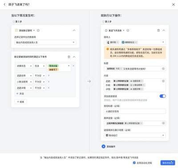Add an AND condition with plus link
This screenshot has height=168, width=178.
click(x=20, y=94)
